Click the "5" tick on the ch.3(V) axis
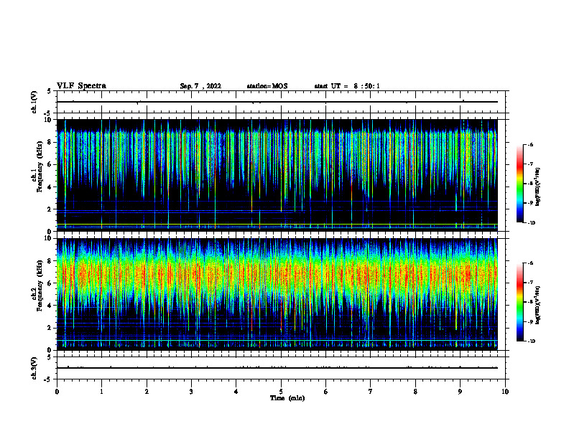The width and height of the screenshot is (569, 439). point(50,357)
